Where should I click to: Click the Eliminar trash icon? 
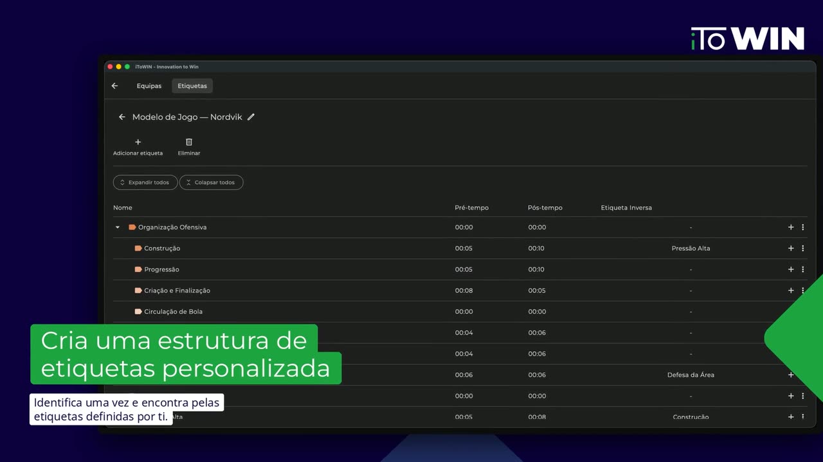(x=189, y=142)
